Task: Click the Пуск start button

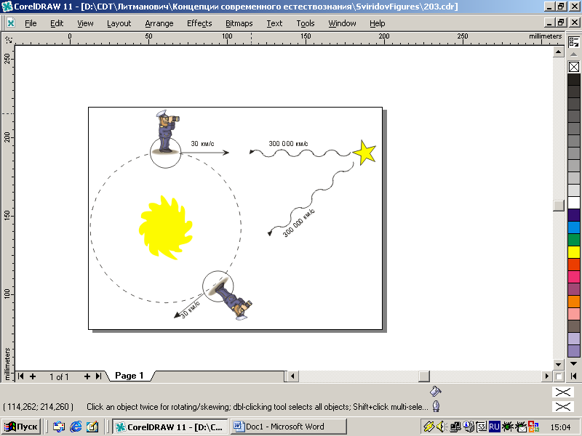Action: [21, 427]
